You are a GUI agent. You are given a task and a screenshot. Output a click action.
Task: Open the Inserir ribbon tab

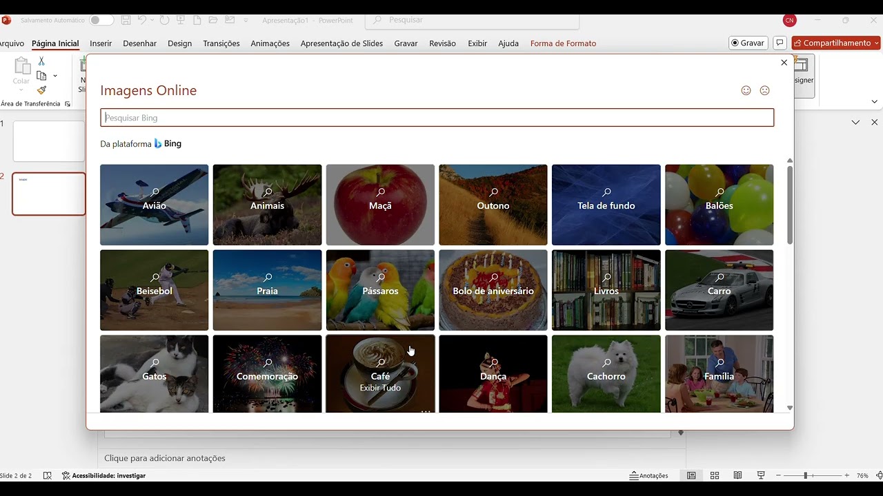(101, 43)
